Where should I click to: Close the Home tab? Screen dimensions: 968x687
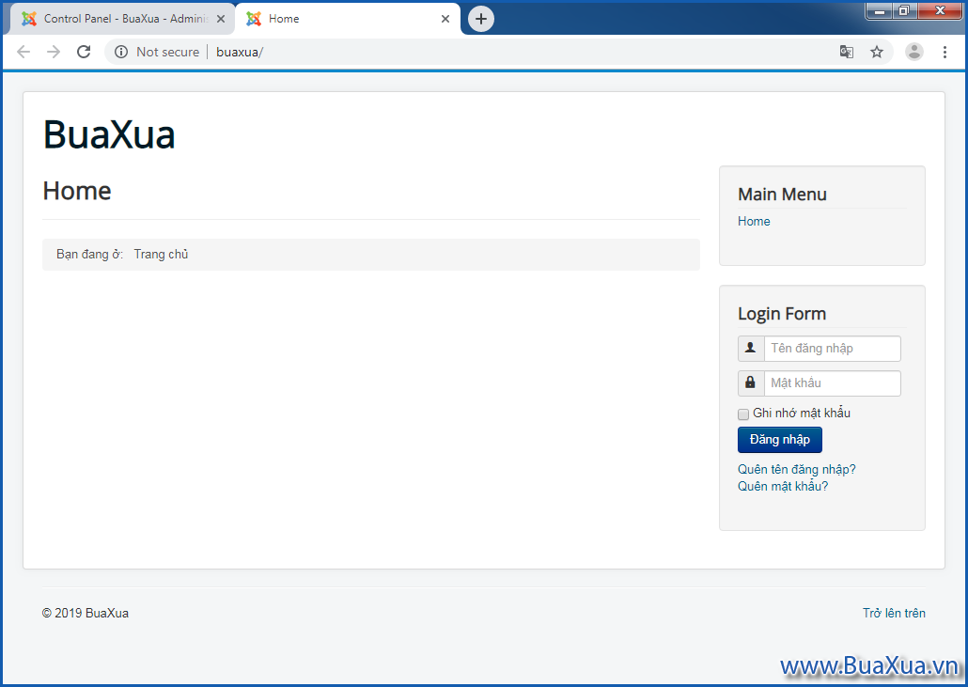click(445, 19)
